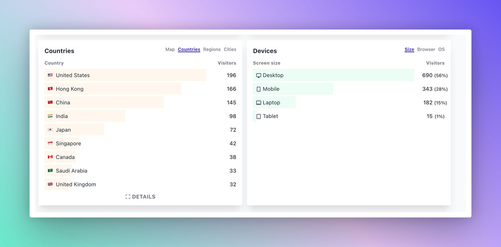Click the Tablet device icon
The height and width of the screenshot is (247, 501).
click(x=259, y=116)
